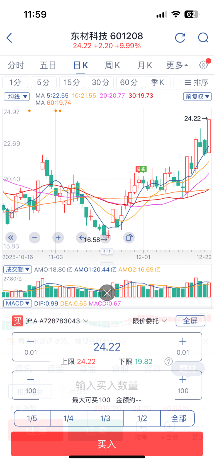214x463 pixels.
Task: Tap the back arrow icon
Action: point(9,38)
